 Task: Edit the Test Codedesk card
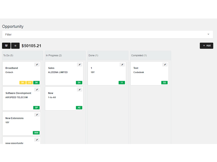(x=165, y=65)
